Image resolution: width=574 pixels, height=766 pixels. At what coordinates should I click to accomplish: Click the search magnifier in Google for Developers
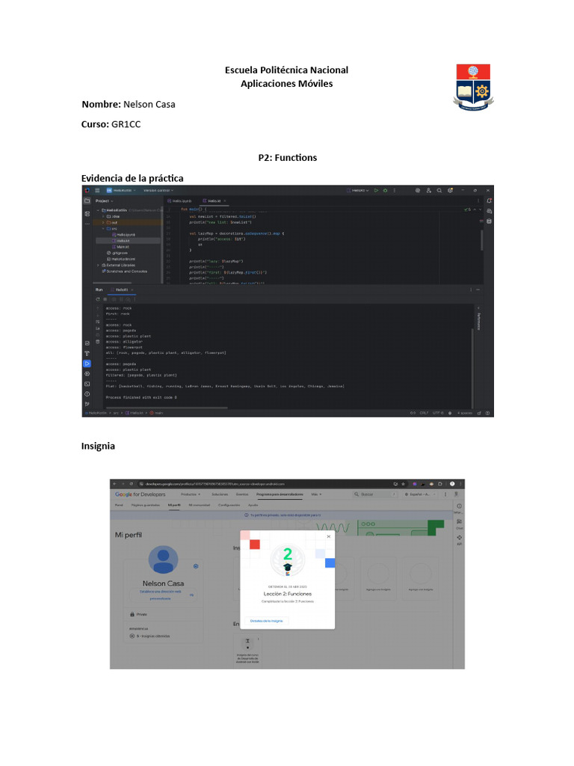[357, 494]
